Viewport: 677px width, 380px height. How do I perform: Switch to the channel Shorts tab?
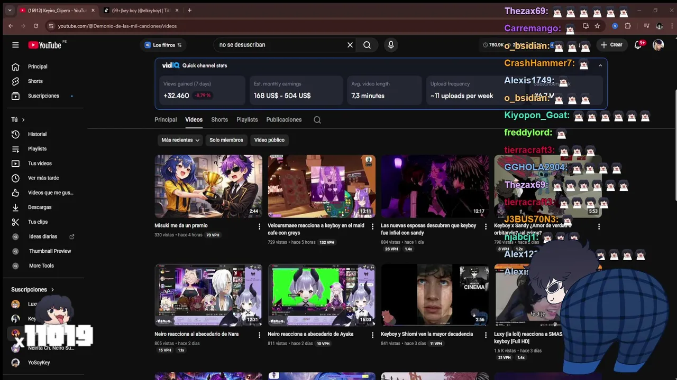(219, 120)
